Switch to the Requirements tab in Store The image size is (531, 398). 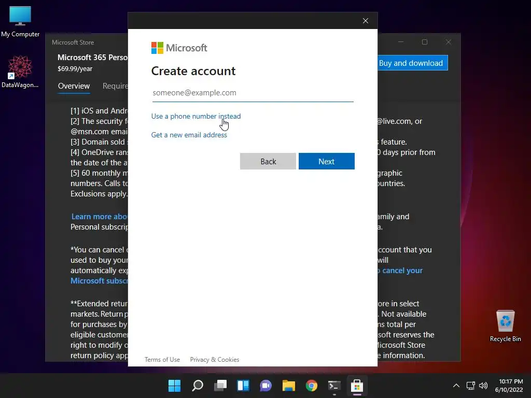pyautogui.click(x=115, y=86)
